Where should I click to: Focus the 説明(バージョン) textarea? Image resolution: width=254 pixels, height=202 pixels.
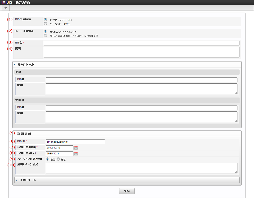pyautogui.click(x=142, y=168)
